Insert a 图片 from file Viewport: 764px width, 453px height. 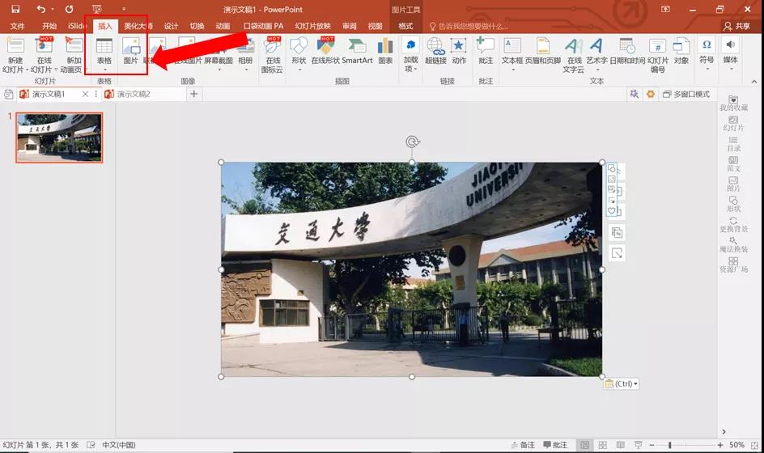[x=131, y=51]
